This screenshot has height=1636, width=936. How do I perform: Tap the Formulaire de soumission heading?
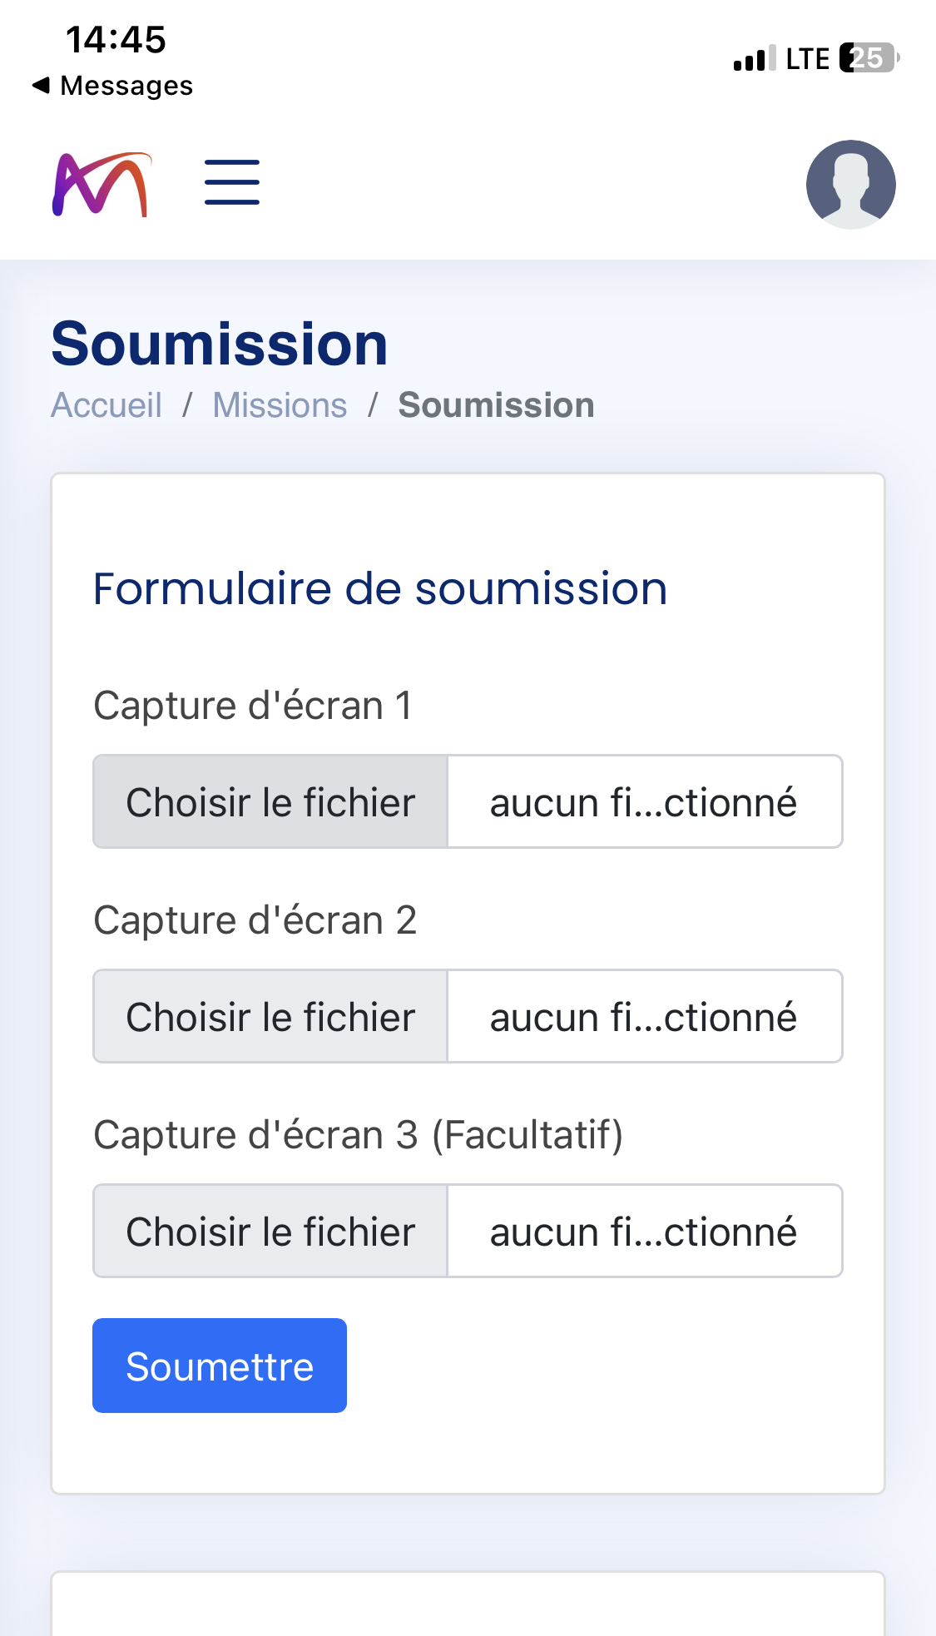(x=379, y=589)
